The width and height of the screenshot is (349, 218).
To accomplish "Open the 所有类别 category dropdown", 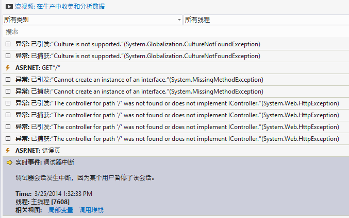I will pos(92,20).
